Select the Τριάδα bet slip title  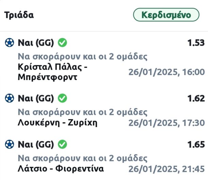(19, 15)
